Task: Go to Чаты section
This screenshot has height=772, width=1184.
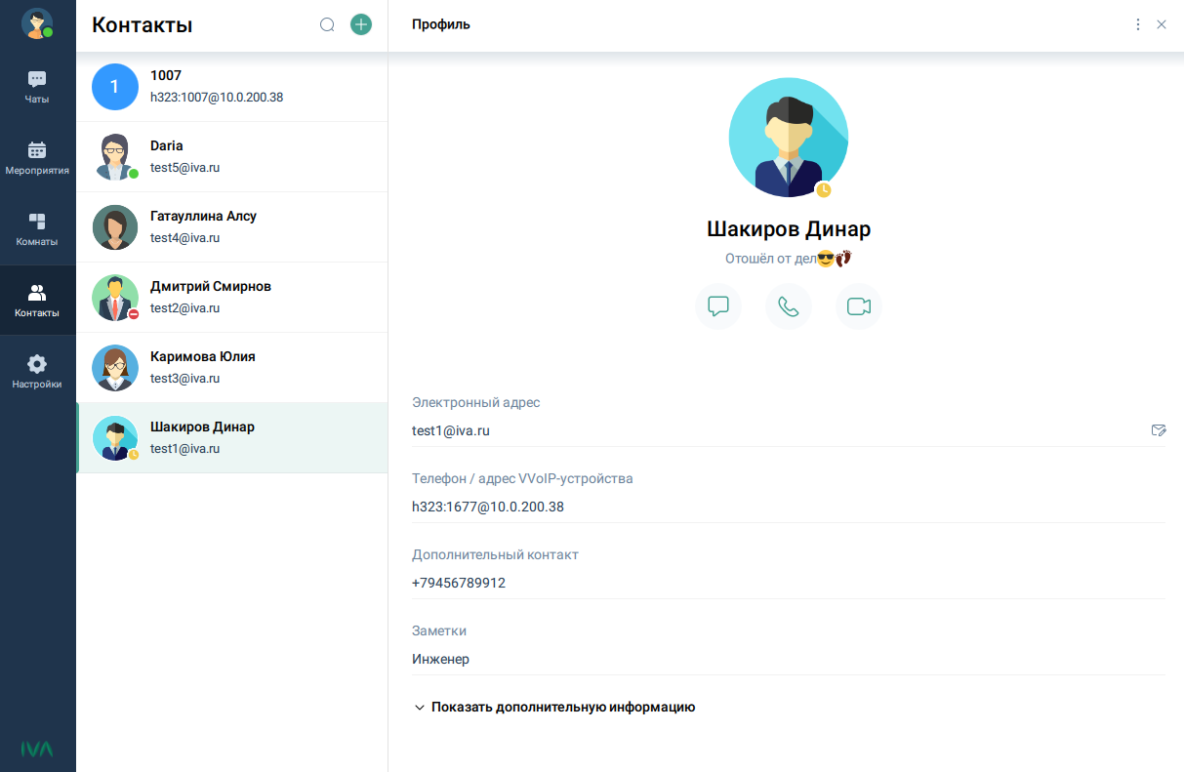Action: (x=37, y=87)
